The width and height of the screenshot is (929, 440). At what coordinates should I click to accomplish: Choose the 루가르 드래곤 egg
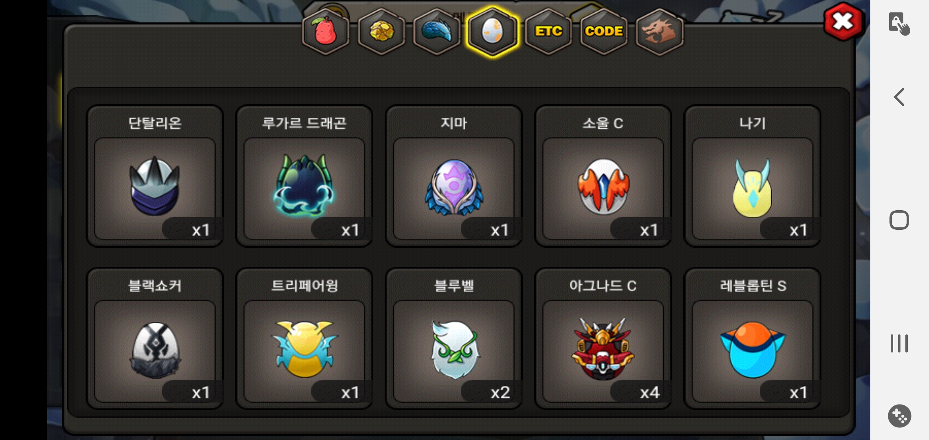click(x=304, y=176)
